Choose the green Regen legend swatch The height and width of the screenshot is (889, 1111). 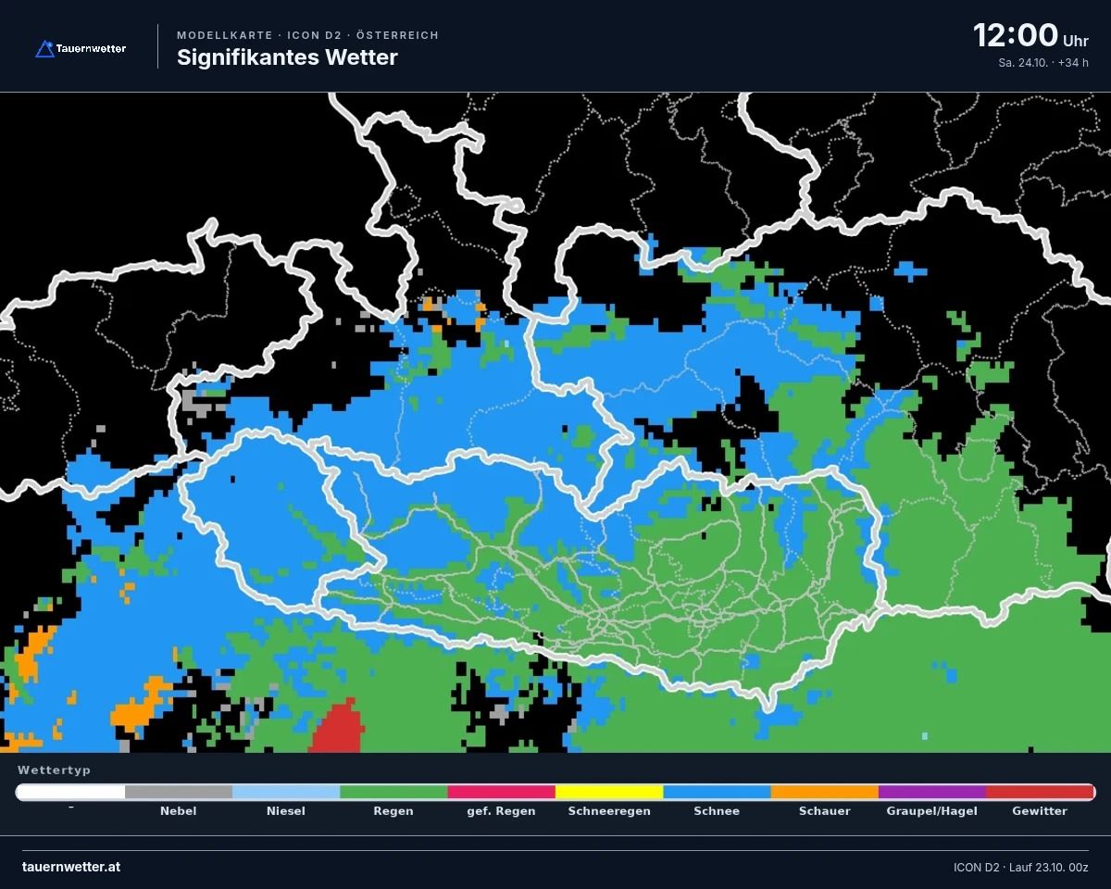click(x=393, y=792)
